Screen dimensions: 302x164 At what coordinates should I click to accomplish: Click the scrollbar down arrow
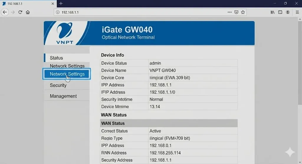[x=300, y=162]
